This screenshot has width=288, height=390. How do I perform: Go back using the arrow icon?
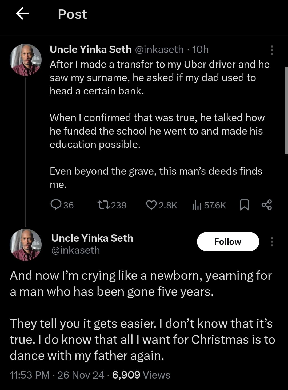pyautogui.click(x=22, y=14)
